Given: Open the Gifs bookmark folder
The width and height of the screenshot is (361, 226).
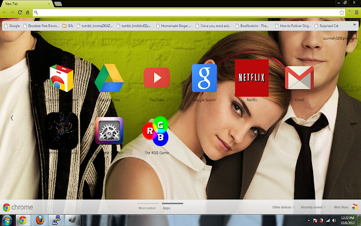Looking at the screenshot, I should pyautogui.click(x=68, y=26).
